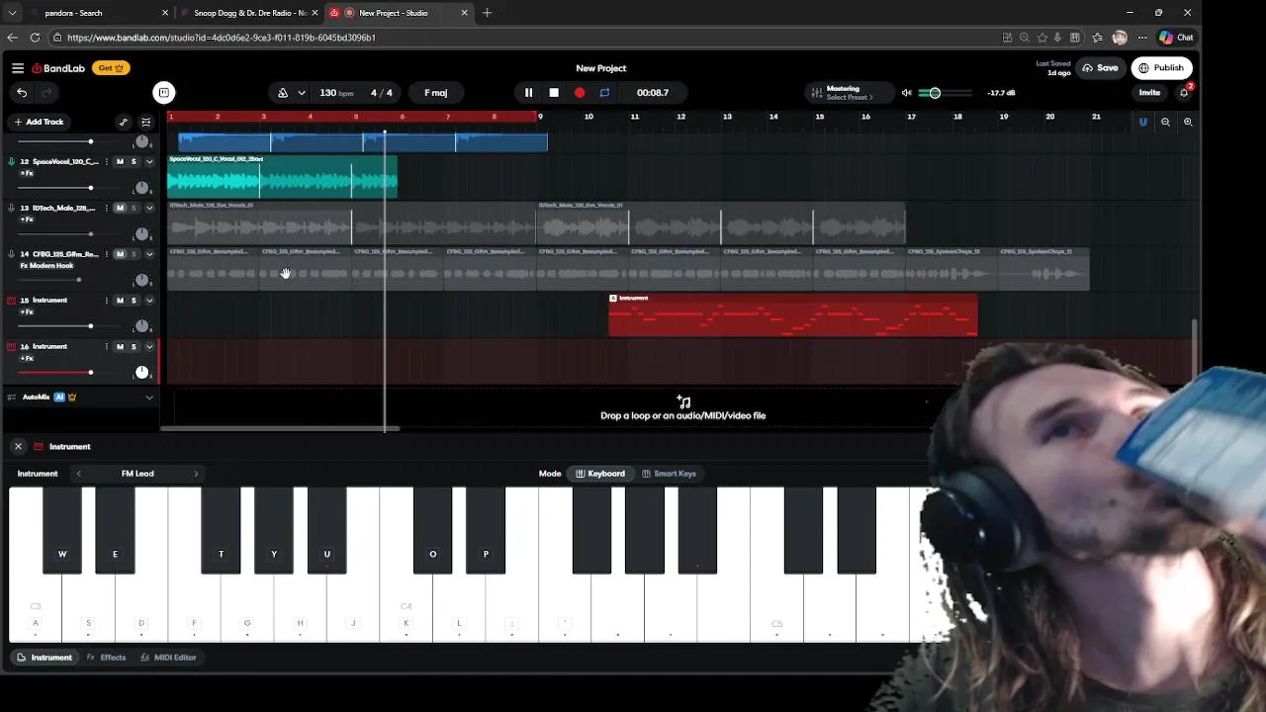Switch to Keyboard mode
Image resolution: width=1266 pixels, height=712 pixels.
click(600, 474)
